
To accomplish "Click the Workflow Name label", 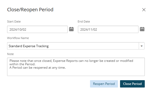I will (18, 38).
